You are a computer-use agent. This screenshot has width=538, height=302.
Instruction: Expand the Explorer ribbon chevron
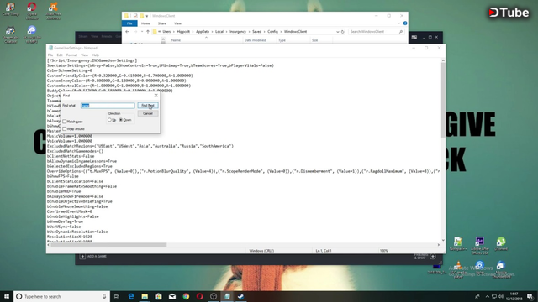398,23
